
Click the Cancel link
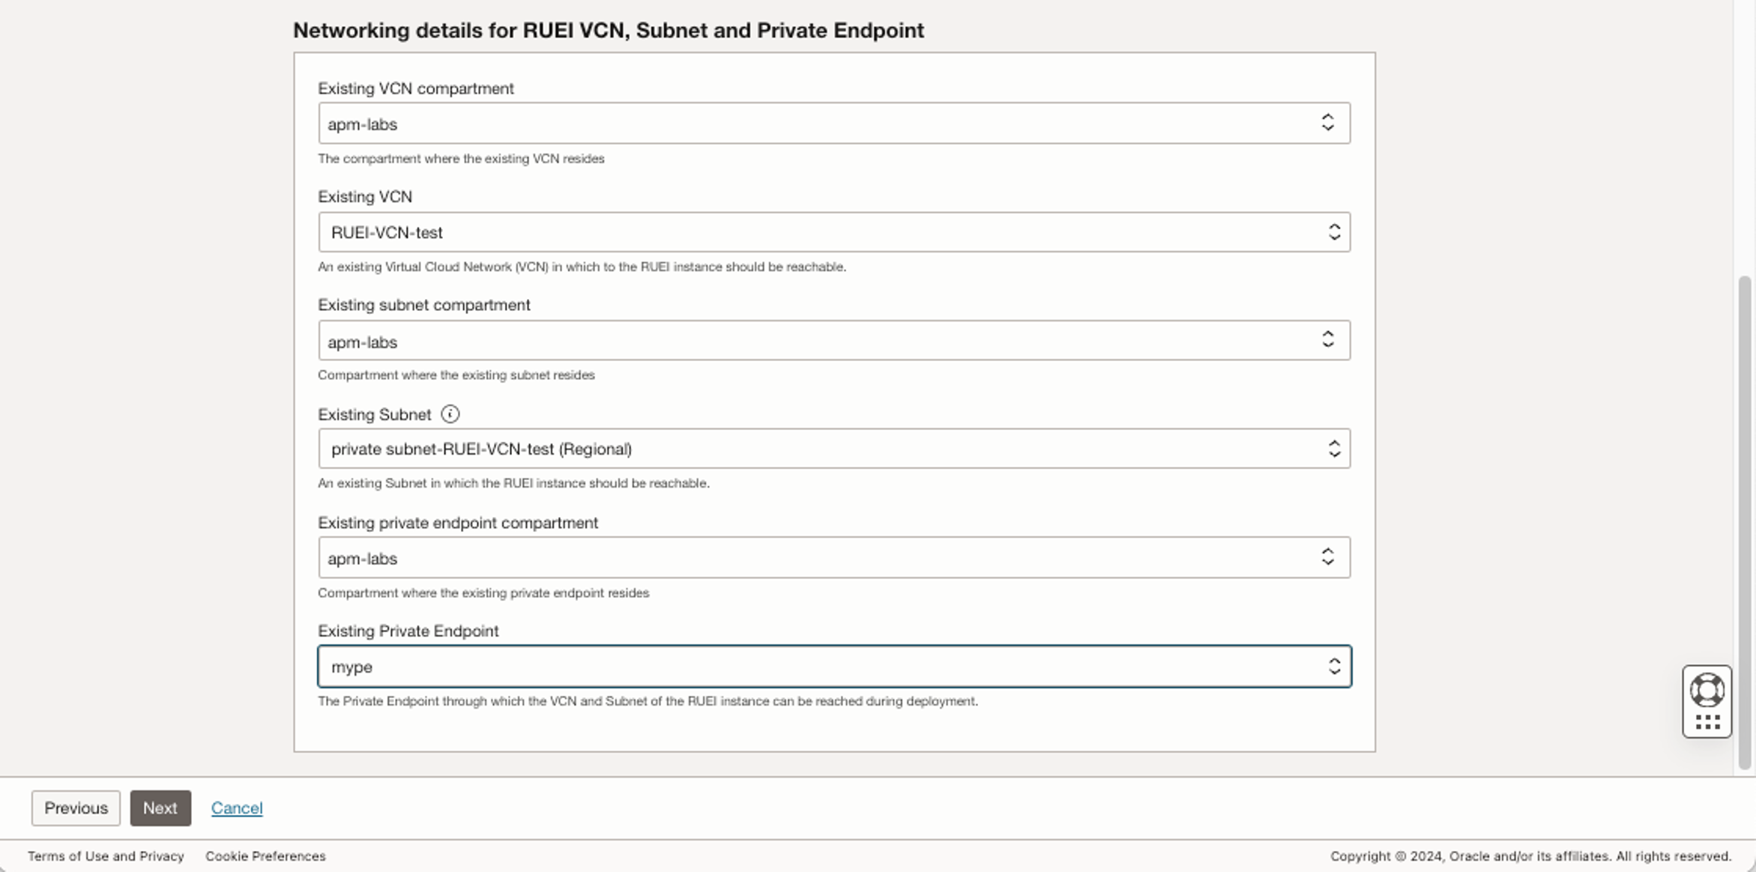(237, 808)
